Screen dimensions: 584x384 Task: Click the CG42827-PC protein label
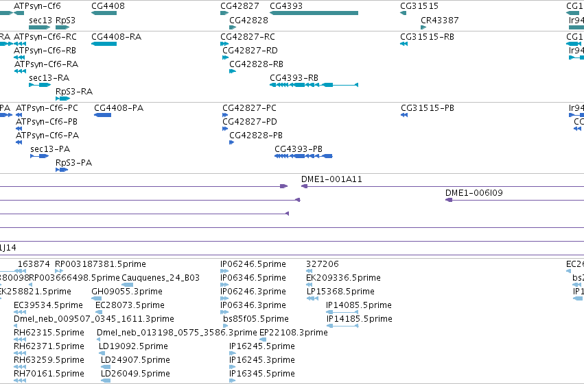tap(249, 108)
